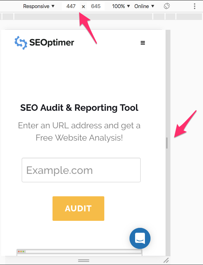Click the SEOptimer wordmark text
203x265 pixels.
tap(52, 43)
